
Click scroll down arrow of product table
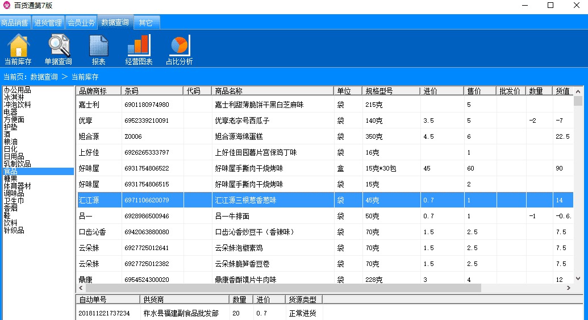[578, 279]
